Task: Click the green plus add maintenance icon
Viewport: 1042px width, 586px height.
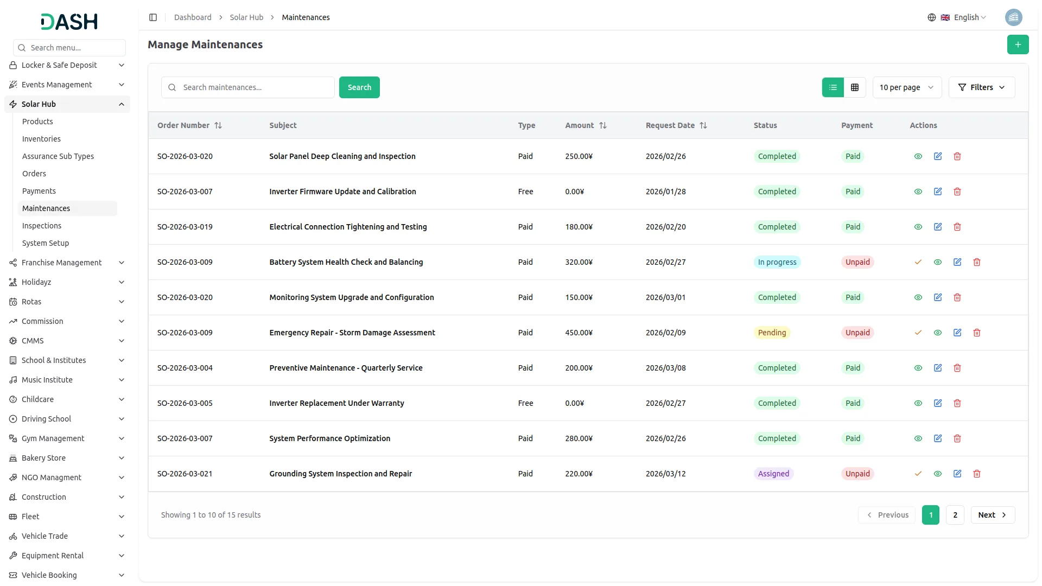Action: click(1018, 44)
